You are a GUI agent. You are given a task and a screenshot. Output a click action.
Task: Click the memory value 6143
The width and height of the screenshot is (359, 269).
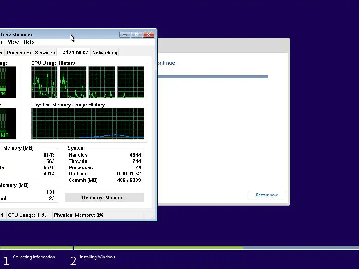49,155
